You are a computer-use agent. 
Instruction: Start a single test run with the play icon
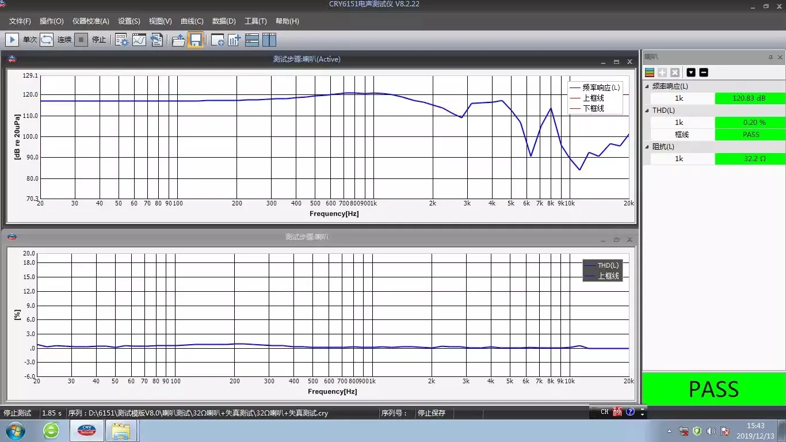pos(12,40)
